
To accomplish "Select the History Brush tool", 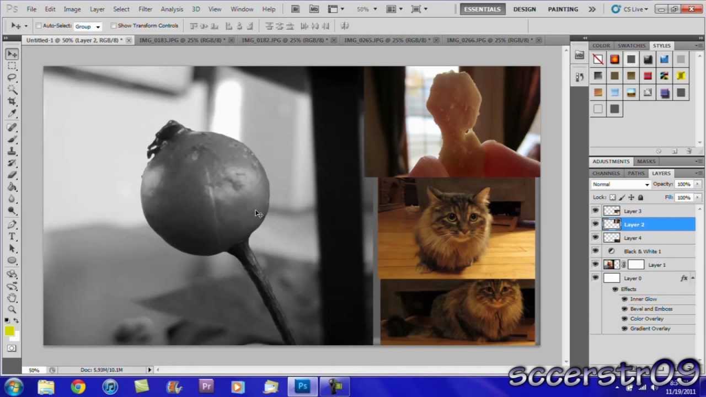I will tap(12, 164).
